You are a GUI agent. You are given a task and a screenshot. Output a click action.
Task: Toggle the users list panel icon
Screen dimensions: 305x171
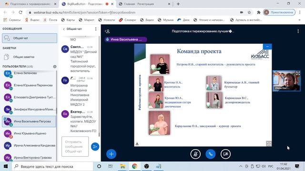tap(107, 31)
